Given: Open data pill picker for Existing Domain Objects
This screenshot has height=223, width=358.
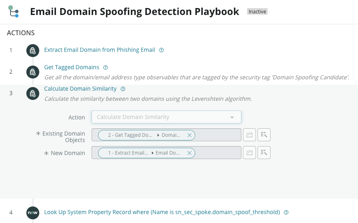Looking at the screenshot, I should 264,135.
